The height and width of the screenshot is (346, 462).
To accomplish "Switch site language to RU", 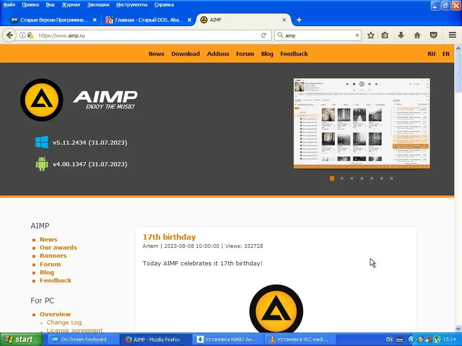I will (432, 54).
